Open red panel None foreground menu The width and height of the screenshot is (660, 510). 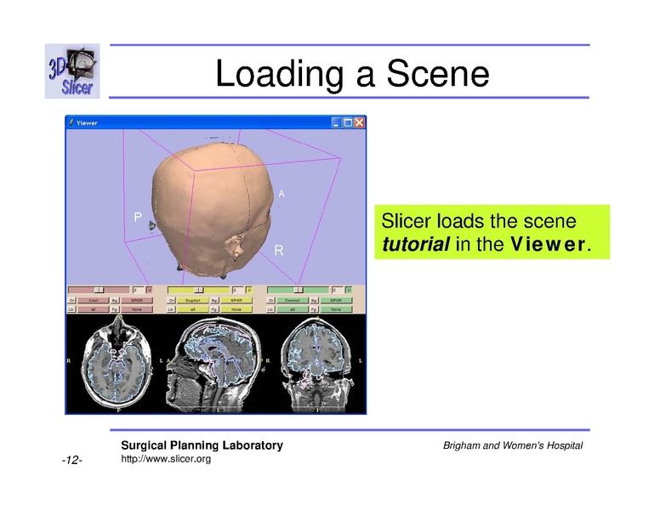pos(137,309)
